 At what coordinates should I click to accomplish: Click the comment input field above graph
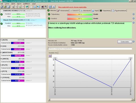click(x=90, y=48)
